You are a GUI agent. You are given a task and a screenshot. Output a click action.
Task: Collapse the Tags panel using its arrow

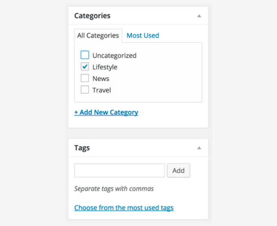pos(199,148)
